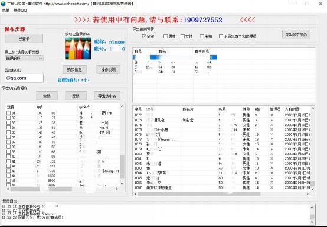Open the 登录QQ menu
Viewport: 327px width, 227px height.
click(20, 10)
